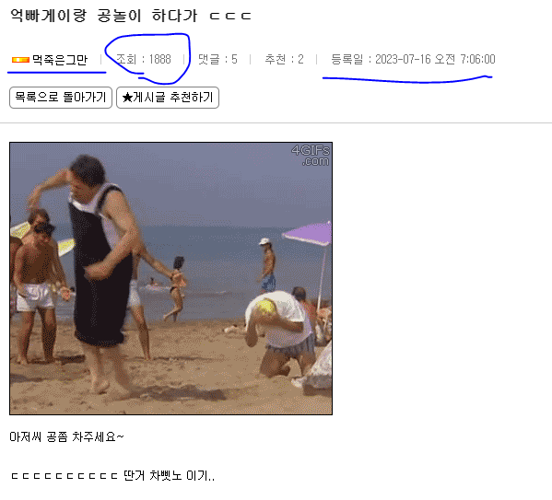Click the man wearing the white cap

click(x=267, y=265)
